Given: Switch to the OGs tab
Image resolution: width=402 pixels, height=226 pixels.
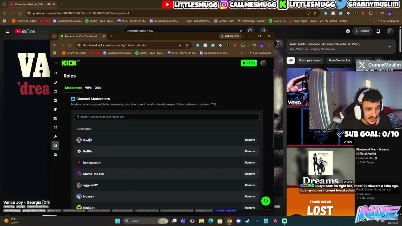Looking at the screenshot, I should point(98,88).
